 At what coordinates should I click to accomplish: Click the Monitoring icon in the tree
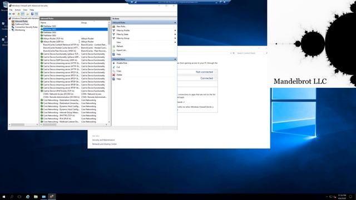click(x=13, y=30)
